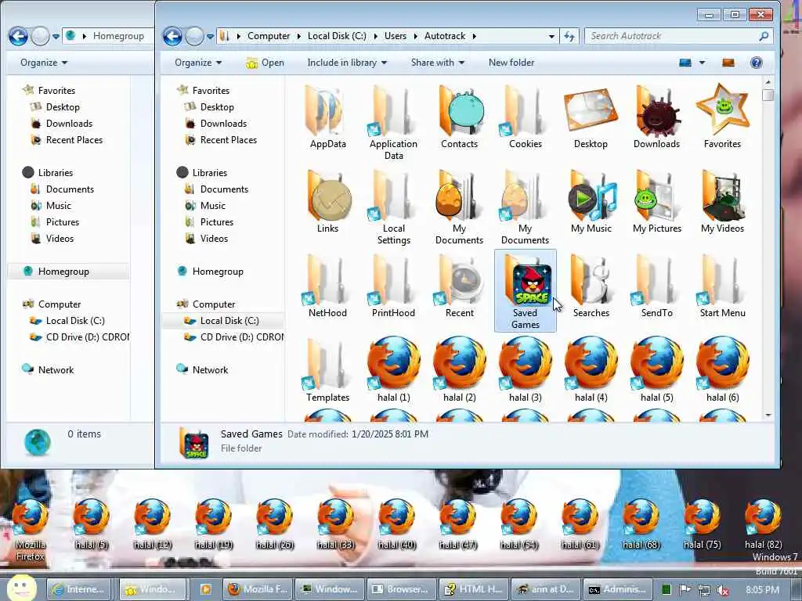The height and width of the screenshot is (601, 802).
Task: Select Homegroup in the Autotrack window sidebar
Action: click(211, 272)
